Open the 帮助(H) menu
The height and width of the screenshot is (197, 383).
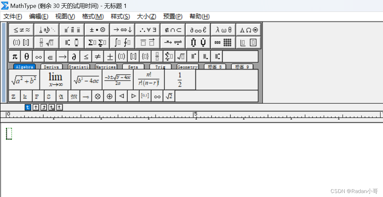pyautogui.click(x=199, y=16)
